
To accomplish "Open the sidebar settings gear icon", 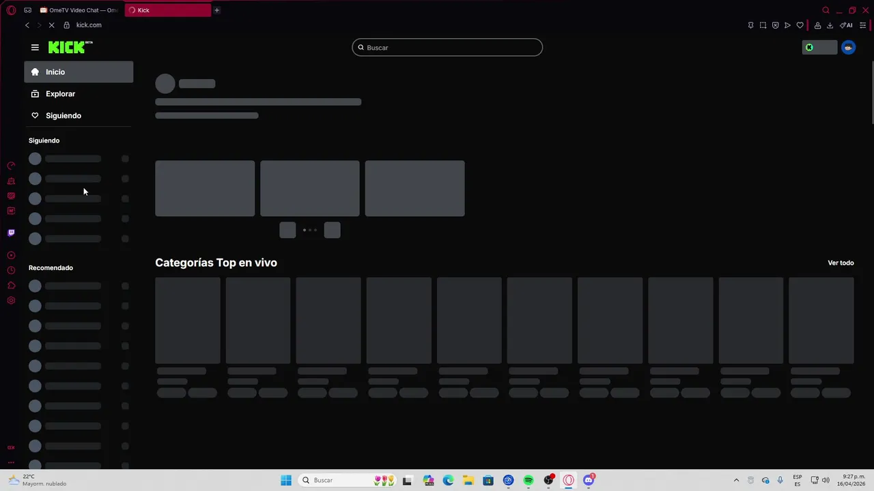I will (x=11, y=301).
